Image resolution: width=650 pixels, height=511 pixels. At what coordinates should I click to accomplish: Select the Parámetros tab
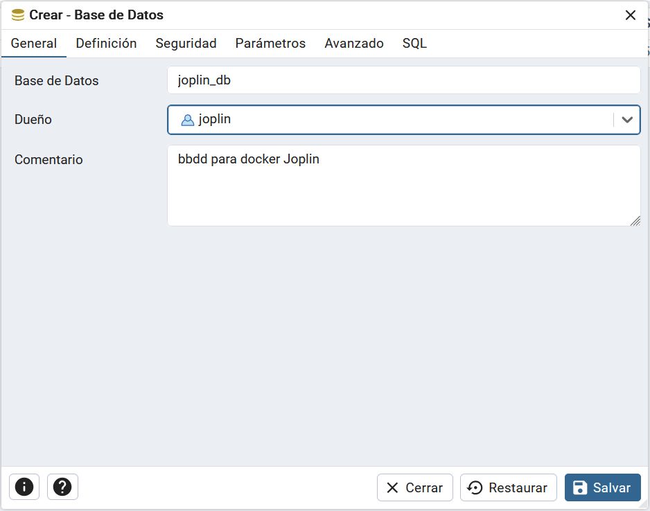click(x=270, y=44)
